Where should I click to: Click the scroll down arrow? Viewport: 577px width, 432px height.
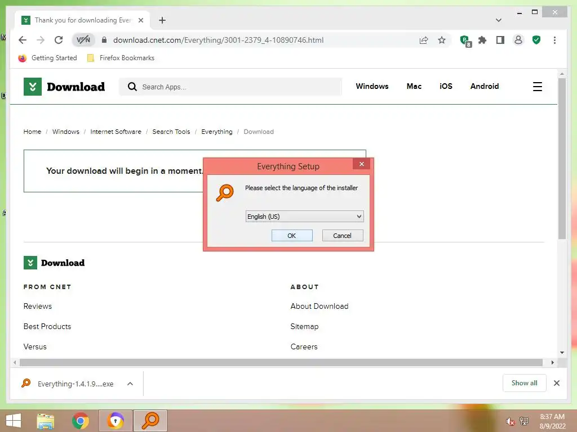pyautogui.click(x=562, y=352)
